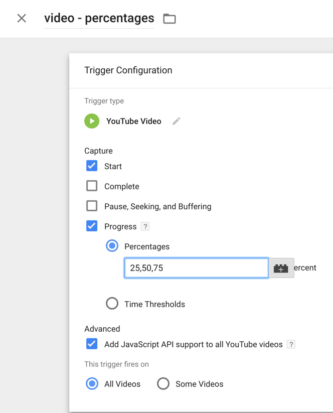Select the Time Thresholds radio button

pyautogui.click(x=112, y=304)
